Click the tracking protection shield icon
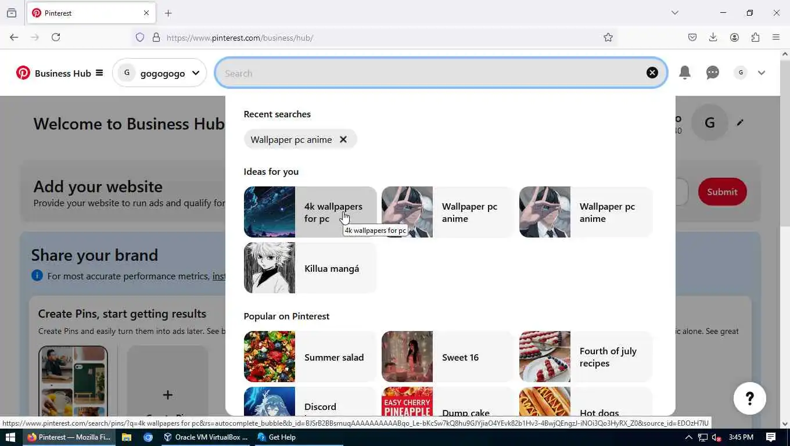Screen dimensions: 790x446 (140, 37)
